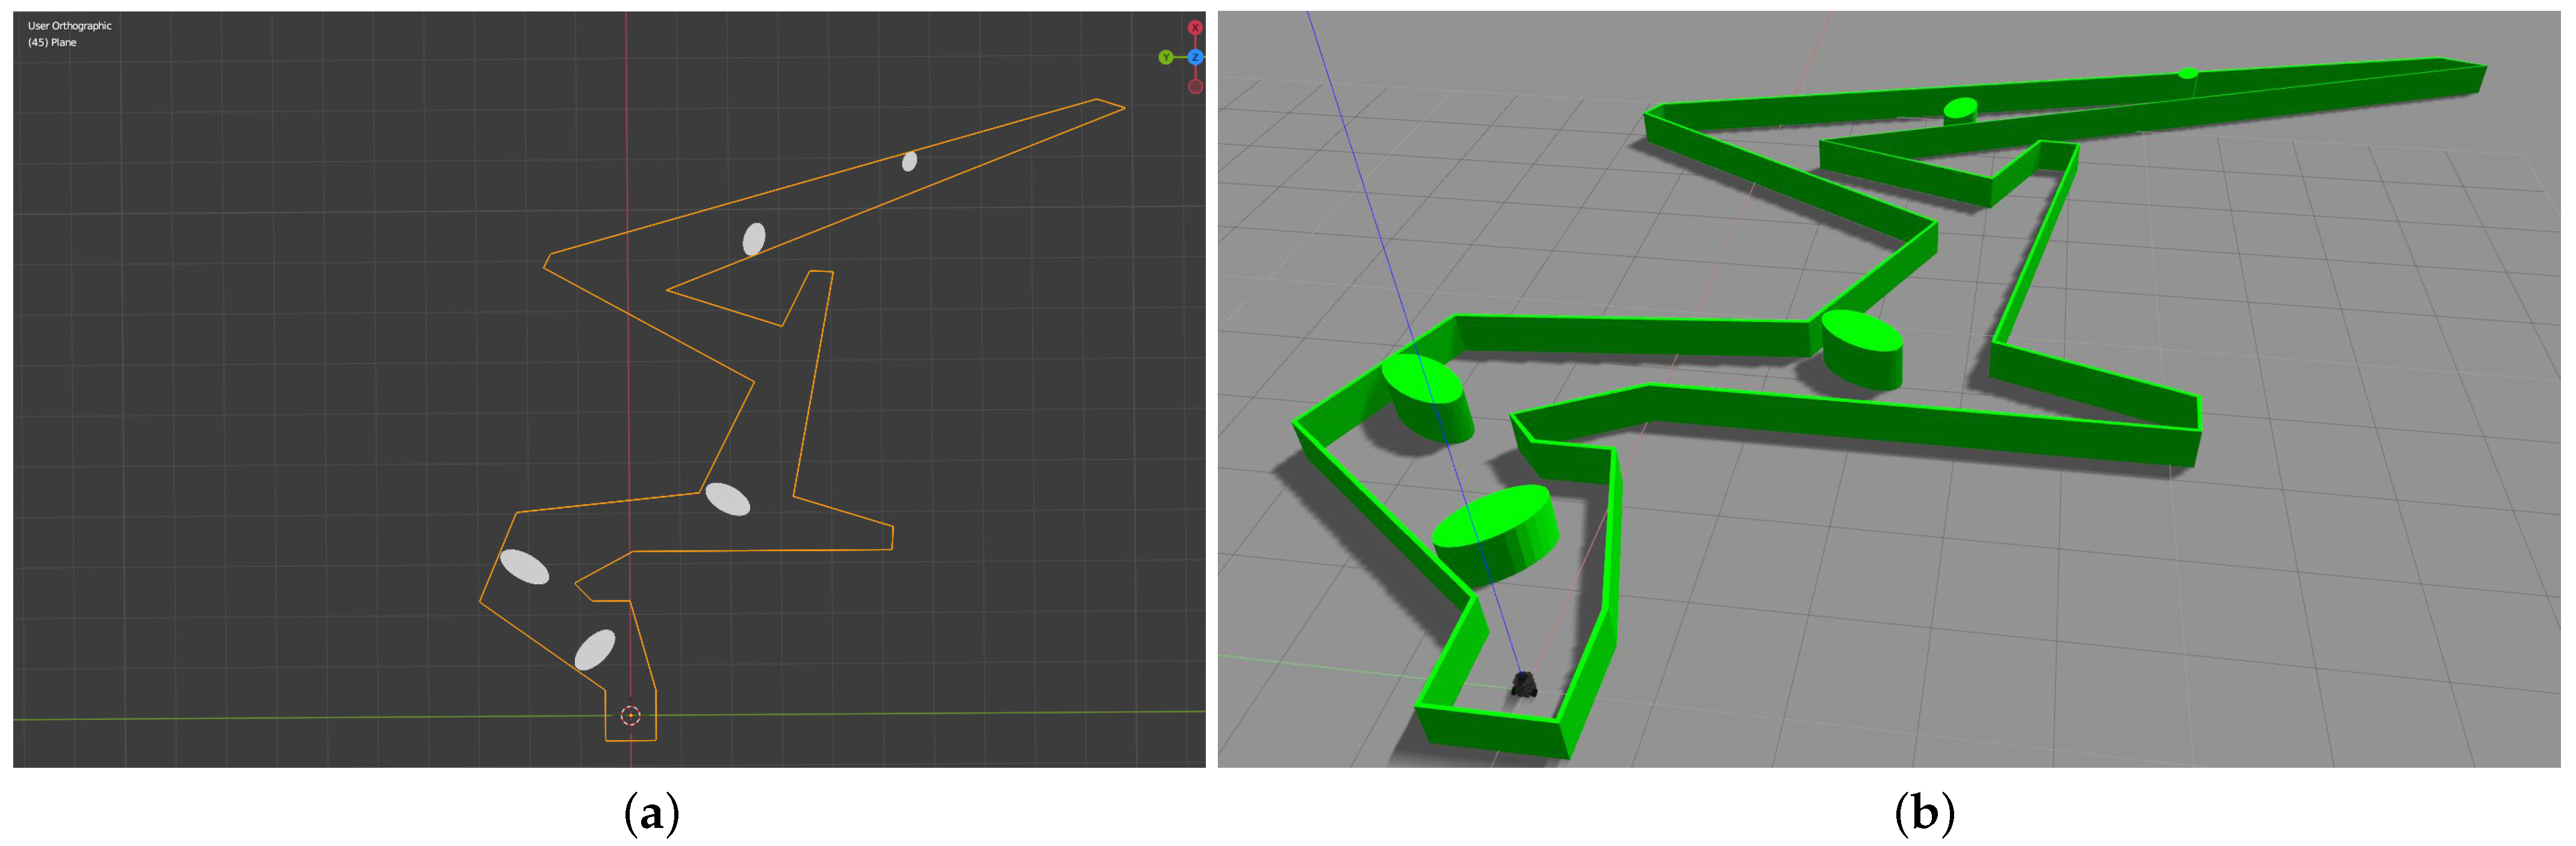Screen dimensions: 2576x846
Task: Click the blue Z axis gizmo handle
Action: (x=1195, y=58)
